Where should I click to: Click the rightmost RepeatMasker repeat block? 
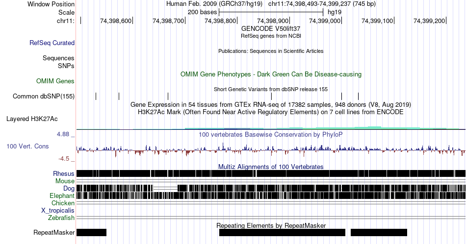[379, 232]
